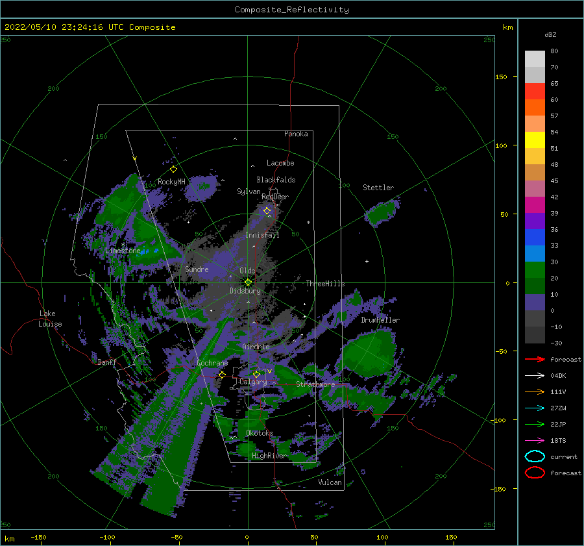Image resolution: width=584 pixels, height=546 pixels.
Task: Click the yellow diamond marker near RedDeer
Action: (x=267, y=210)
